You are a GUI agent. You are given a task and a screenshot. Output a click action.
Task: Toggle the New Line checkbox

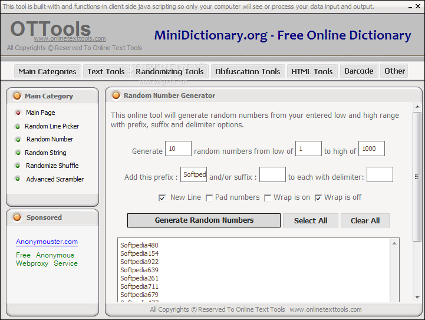162,198
